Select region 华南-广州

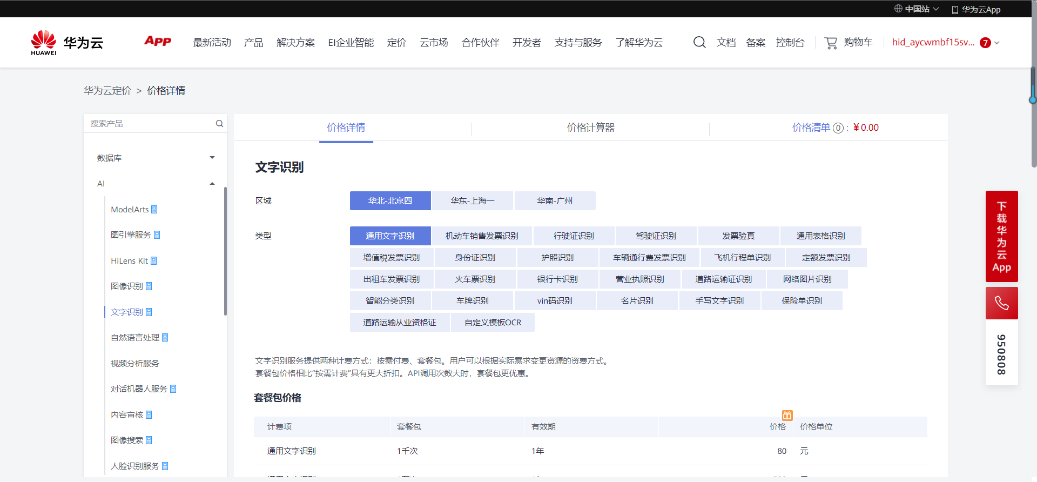point(555,200)
